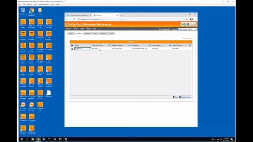
Task: Click the Chrome icon in the taskbar
Action: click(38, 139)
